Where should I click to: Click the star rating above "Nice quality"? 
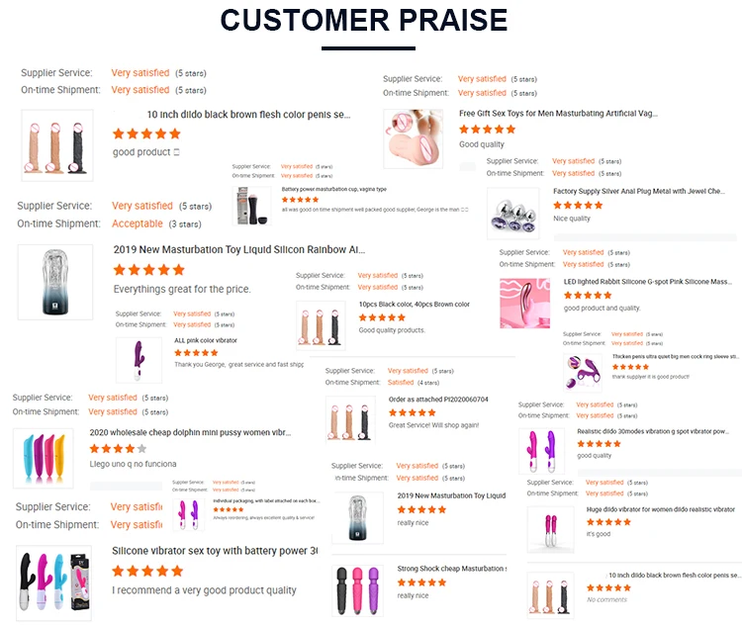(578, 206)
